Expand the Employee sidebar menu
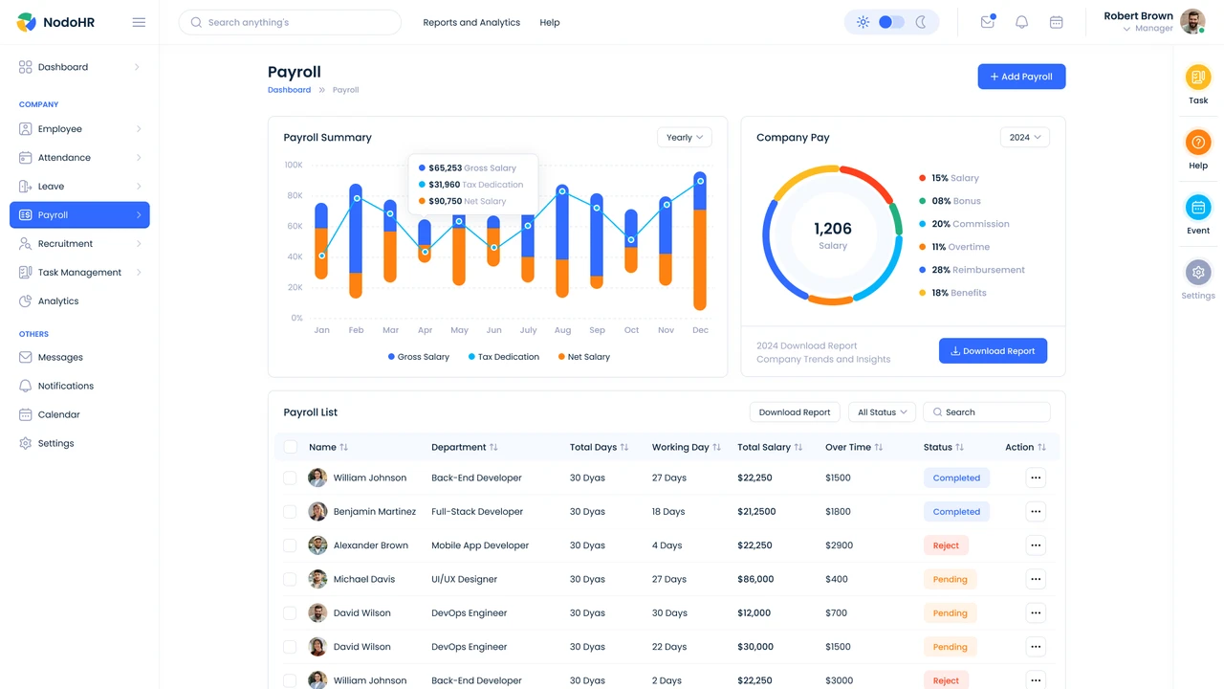1224x689 pixels. coord(79,129)
